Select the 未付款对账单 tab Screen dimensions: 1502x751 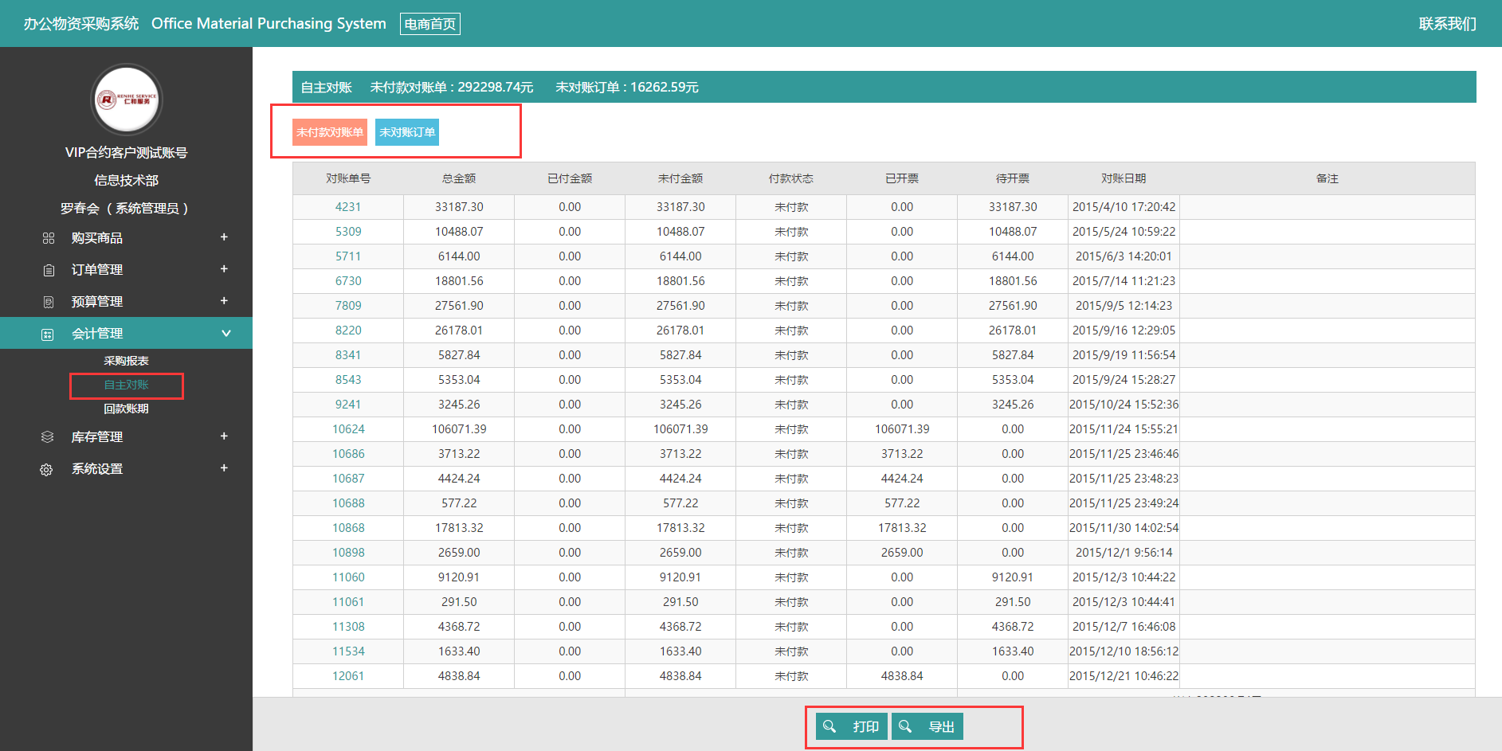(330, 132)
